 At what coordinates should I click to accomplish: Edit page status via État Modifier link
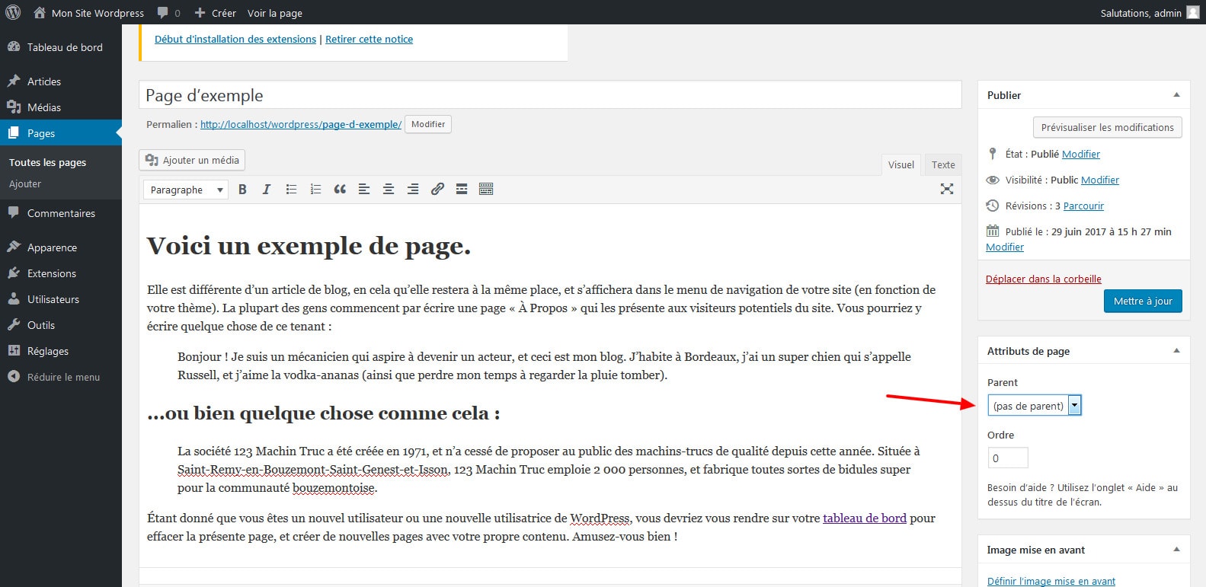click(x=1081, y=154)
